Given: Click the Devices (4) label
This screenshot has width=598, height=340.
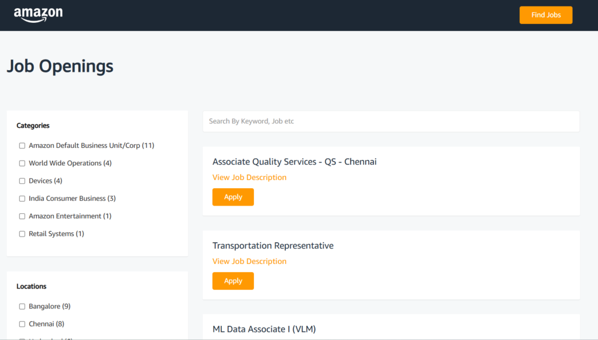Looking at the screenshot, I should coord(46,181).
